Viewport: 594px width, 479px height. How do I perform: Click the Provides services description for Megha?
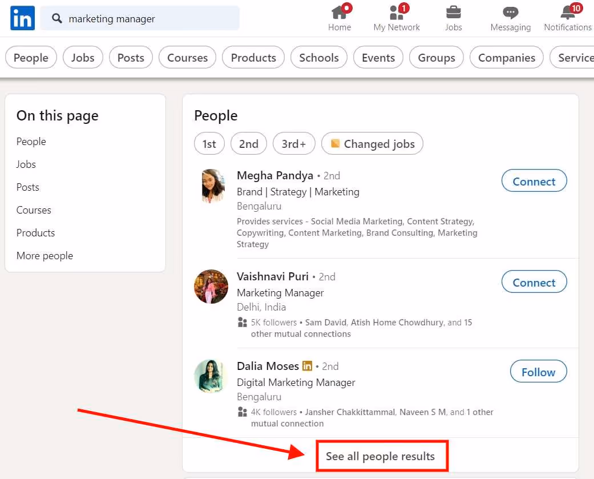click(x=357, y=233)
